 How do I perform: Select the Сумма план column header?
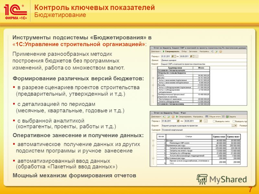pyautogui.click(x=219, y=136)
